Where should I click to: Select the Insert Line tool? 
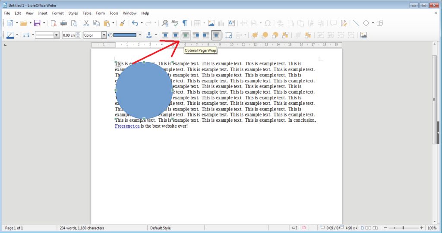point(356,23)
